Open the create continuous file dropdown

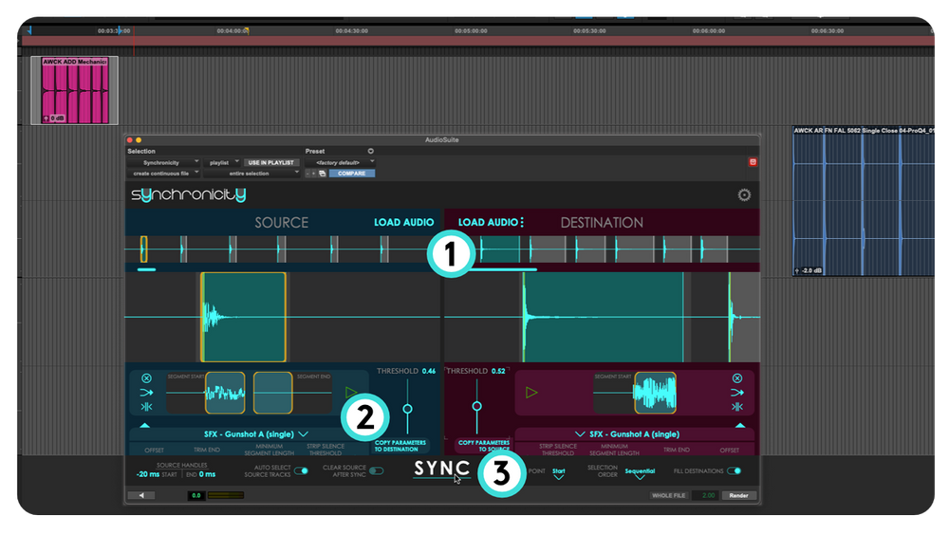coord(163,174)
